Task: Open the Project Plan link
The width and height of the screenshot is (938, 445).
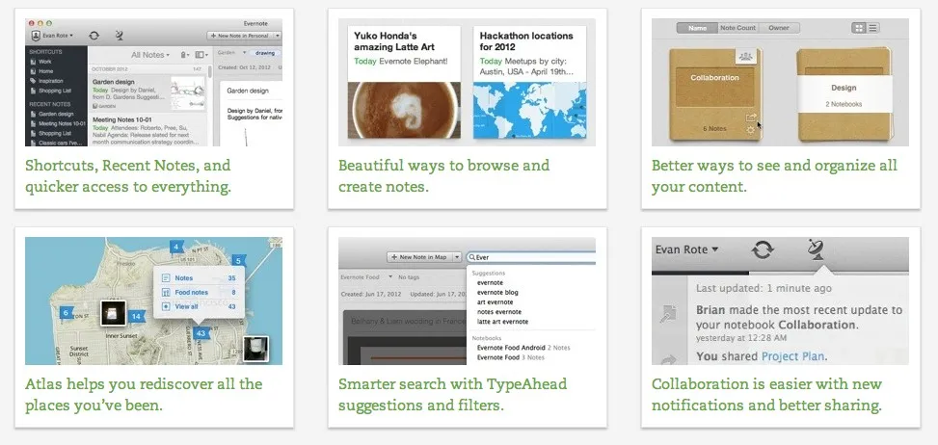Action: coord(792,356)
